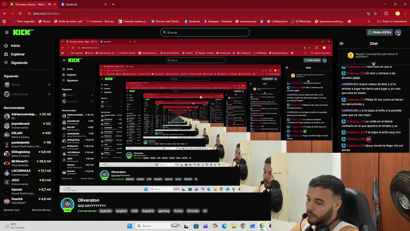Open a new browser tab

tap(113, 4)
